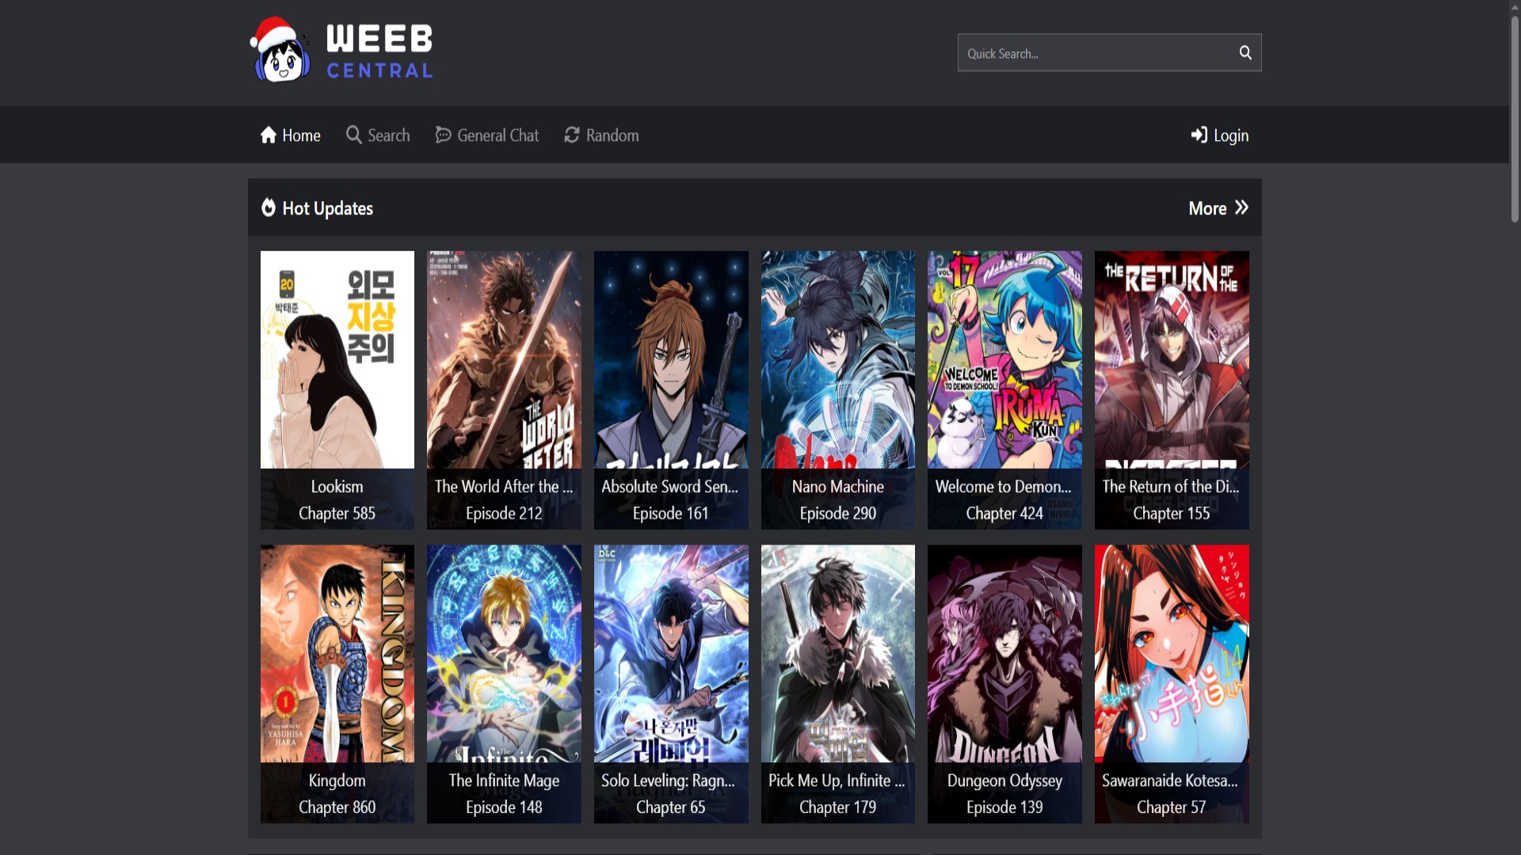The image size is (1521, 855).
Task: Click the magnifying glass search icon
Action: [x=1245, y=52]
